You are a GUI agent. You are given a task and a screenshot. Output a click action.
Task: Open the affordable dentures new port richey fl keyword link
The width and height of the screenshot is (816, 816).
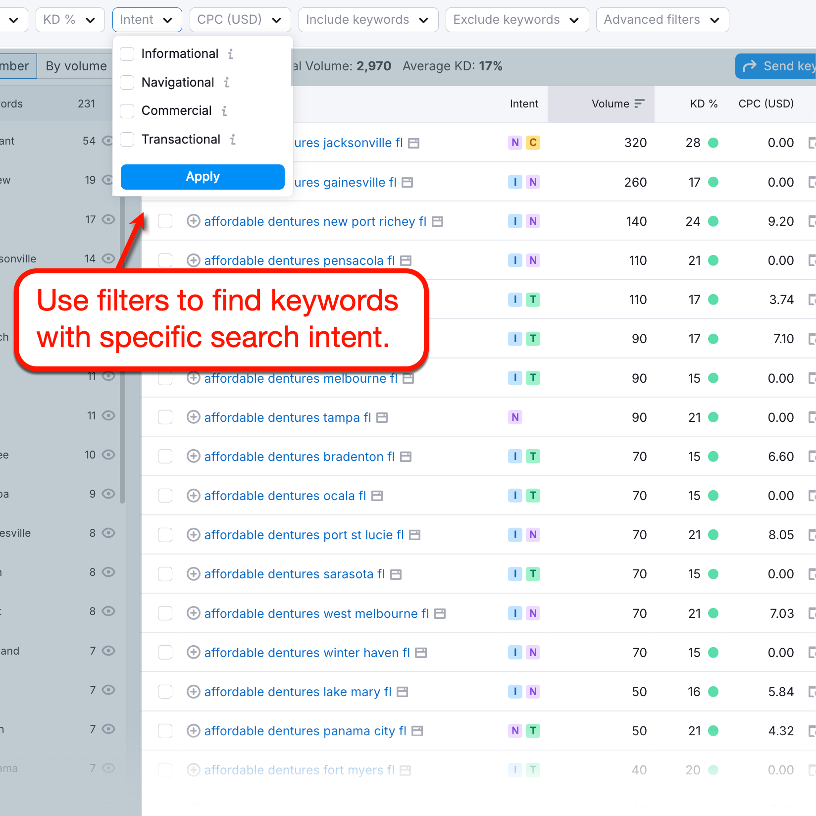point(315,221)
